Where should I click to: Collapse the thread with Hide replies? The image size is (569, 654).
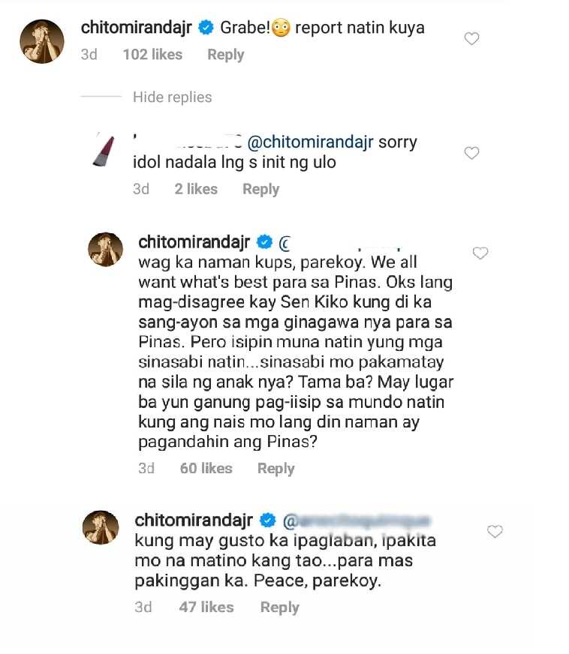click(x=173, y=97)
